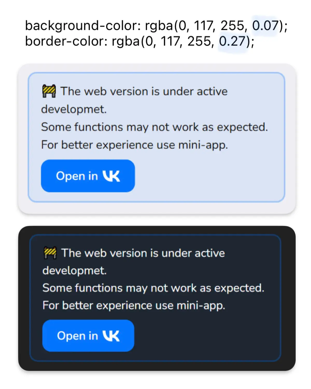Viewport: 311px width, 389px height.
Task: Click the construction barrier emoji in dark banner
Action: tap(50, 253)
